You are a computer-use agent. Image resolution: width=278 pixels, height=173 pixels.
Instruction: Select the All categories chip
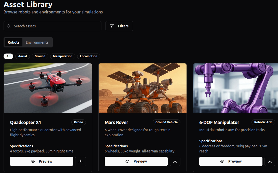point(8,56)
